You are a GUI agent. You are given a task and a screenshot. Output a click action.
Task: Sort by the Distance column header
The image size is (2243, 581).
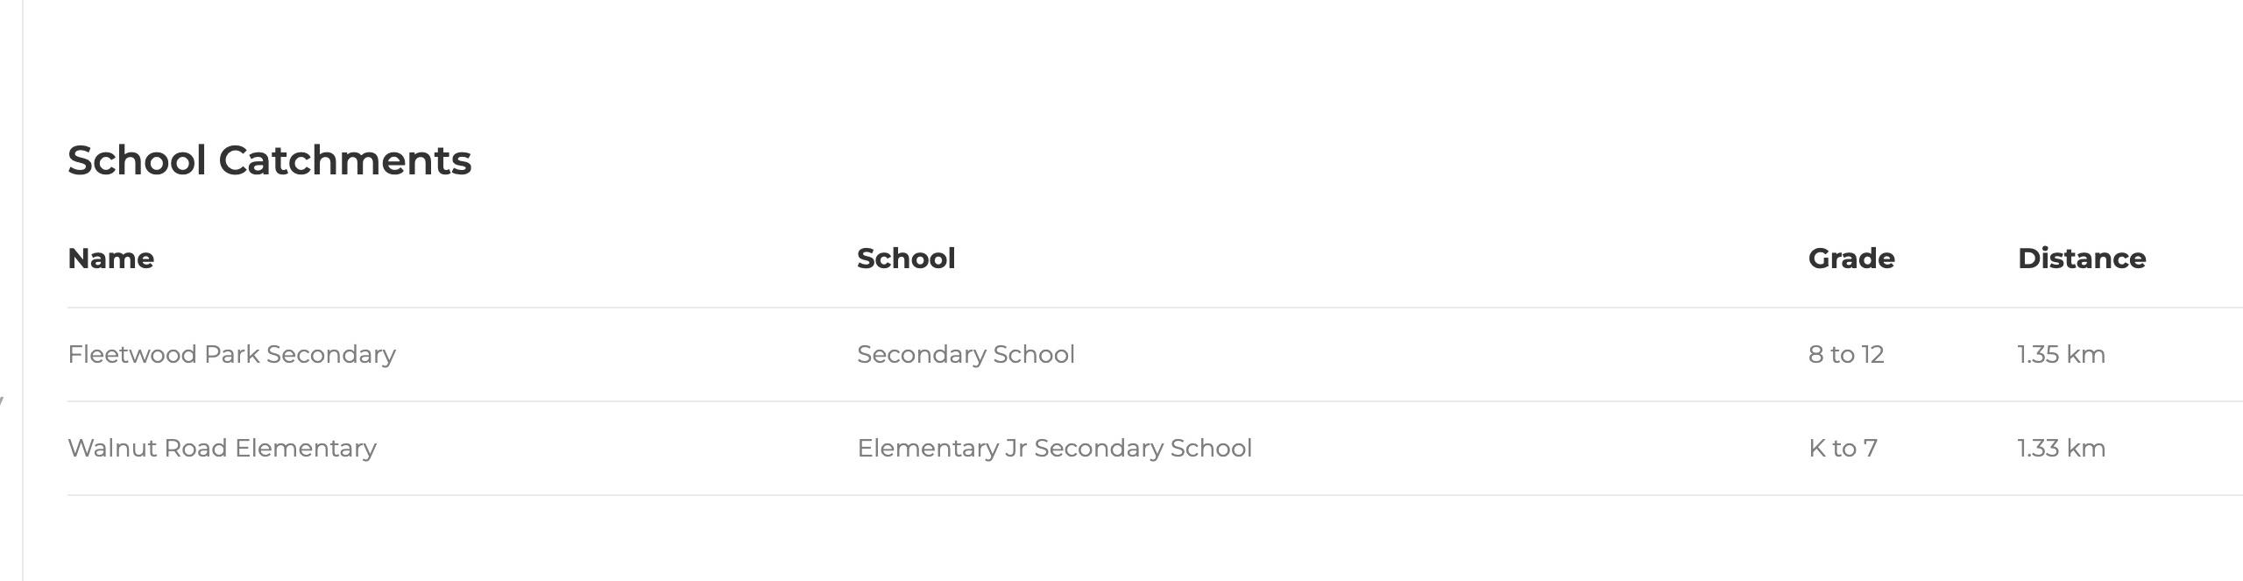[x=2081, y=259]
